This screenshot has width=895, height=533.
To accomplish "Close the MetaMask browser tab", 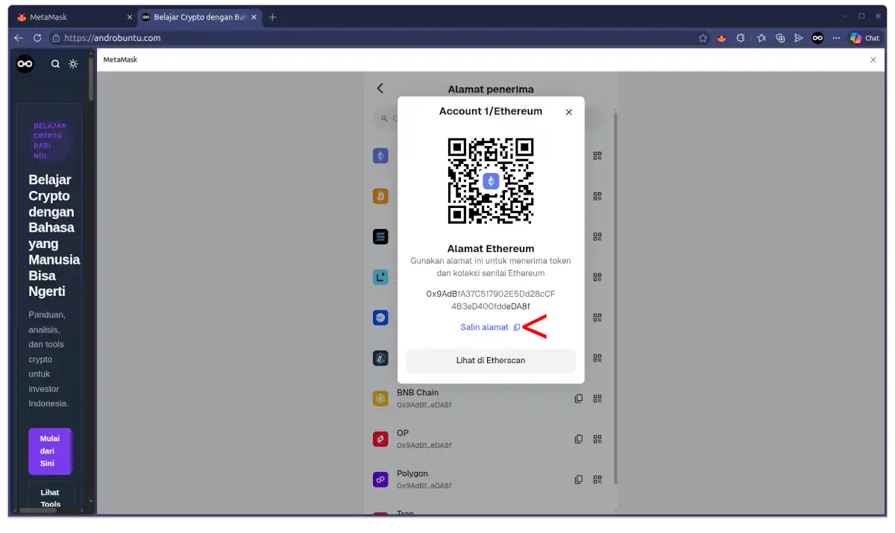I will pyautogui.click(x=130, y=17).
